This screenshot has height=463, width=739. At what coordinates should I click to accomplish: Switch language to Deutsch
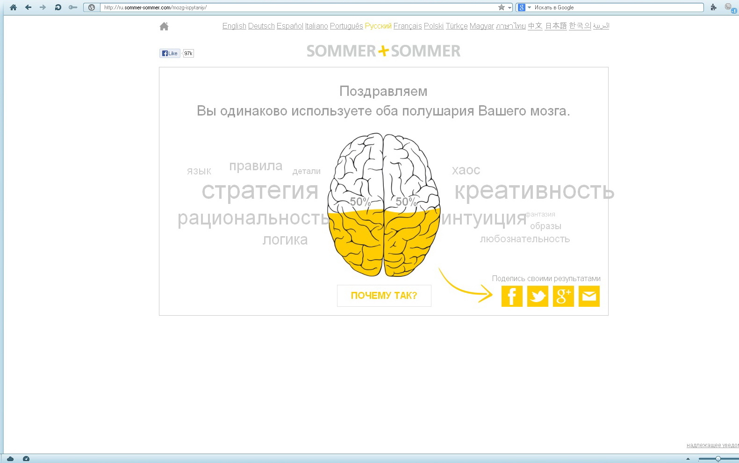[x=261, y=26]
